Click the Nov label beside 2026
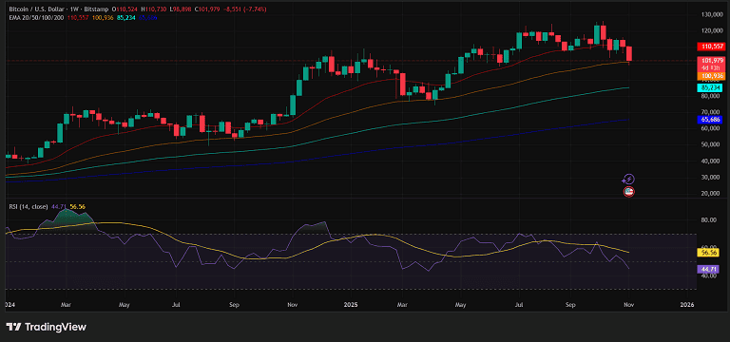 coord(628,305)
